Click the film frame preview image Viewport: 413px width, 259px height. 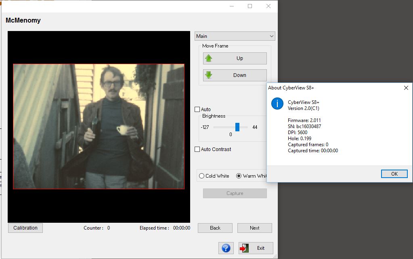tap(99, 126)
